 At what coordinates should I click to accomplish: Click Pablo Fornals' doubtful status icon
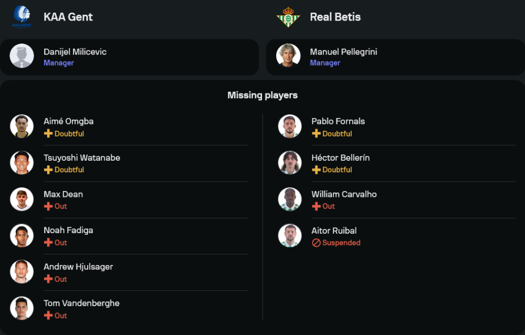316,134
